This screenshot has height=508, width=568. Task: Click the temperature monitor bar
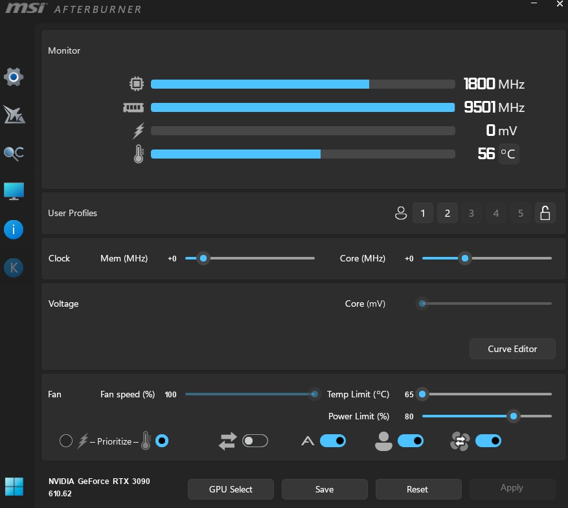point(303,154)
